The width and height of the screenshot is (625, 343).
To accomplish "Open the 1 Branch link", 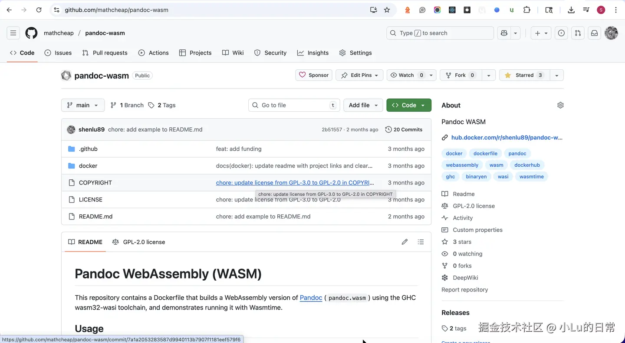I will pos(127,105).
